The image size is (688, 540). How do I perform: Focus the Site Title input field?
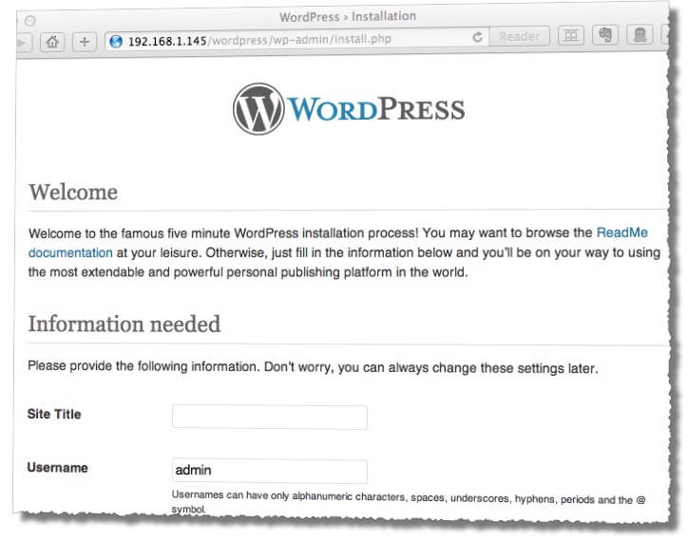[270, 417]
